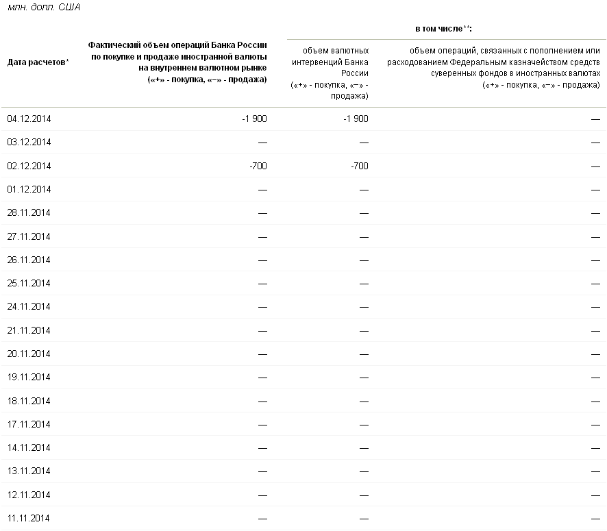
Task: Click -700 in the currency interventions column
Action: click(360, 166)
